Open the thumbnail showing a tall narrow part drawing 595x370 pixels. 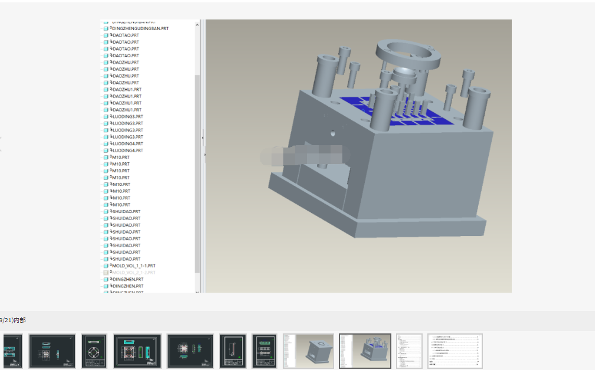coord(233,351)
